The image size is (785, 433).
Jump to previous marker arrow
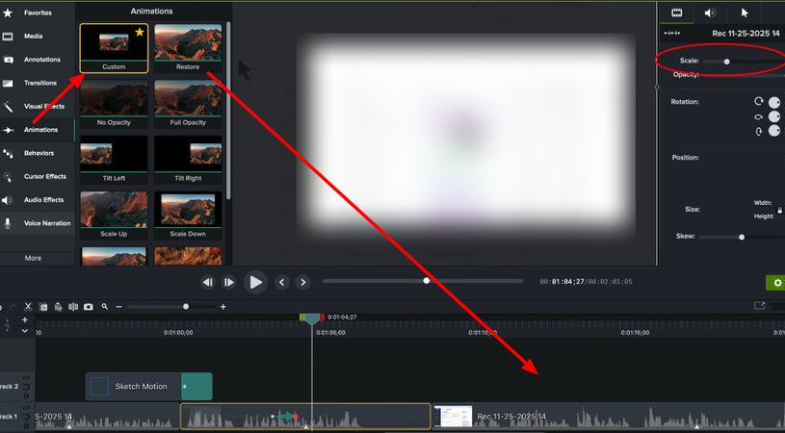282,282
